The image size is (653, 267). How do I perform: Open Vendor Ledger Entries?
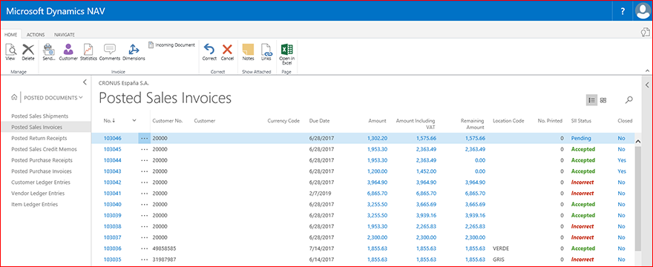click(39, 194)
